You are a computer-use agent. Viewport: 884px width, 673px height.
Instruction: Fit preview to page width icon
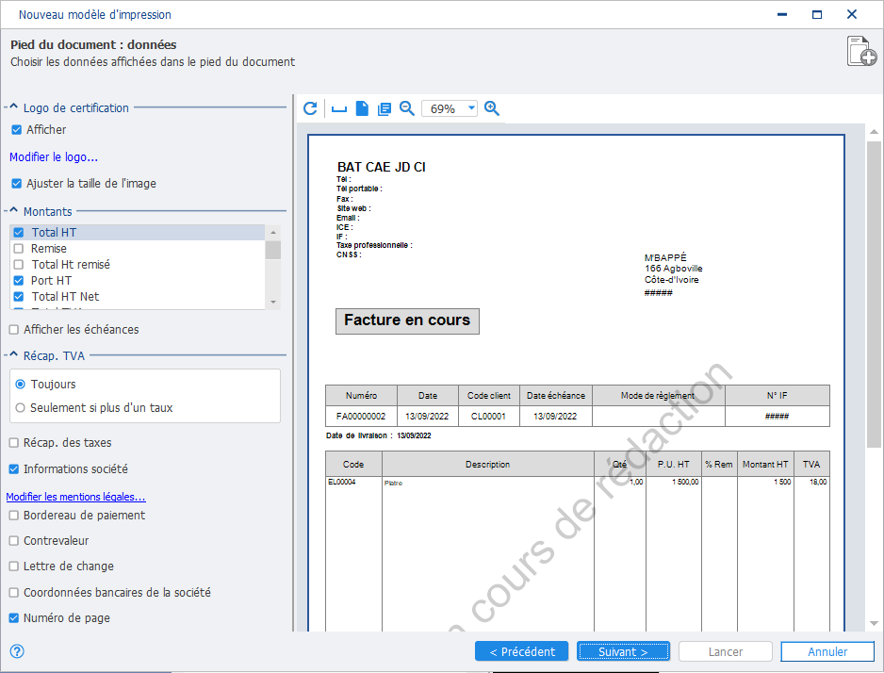click(x=339, y=108)
